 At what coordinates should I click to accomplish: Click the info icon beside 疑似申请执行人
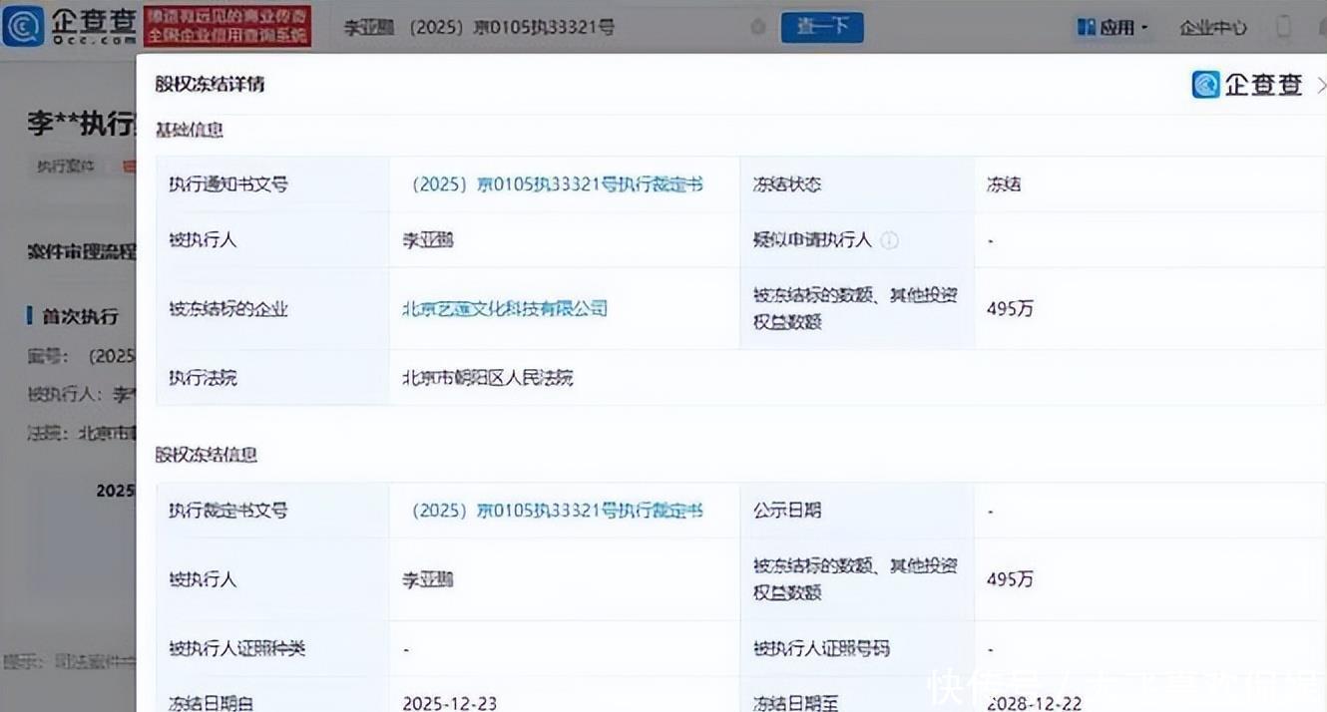889,240
